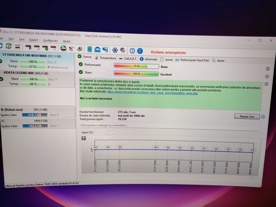
Task: Click the disk with magnifier toolbar icon
Action: coord(54,48)
